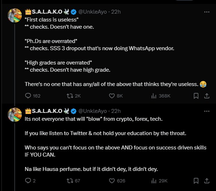216x191 pixels.
Task: Like the tweet with 626 likes
Action: coord(112,181)
